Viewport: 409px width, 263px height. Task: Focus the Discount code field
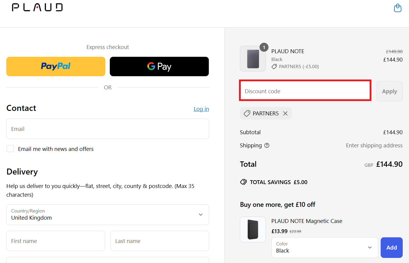tap(305, 90)
